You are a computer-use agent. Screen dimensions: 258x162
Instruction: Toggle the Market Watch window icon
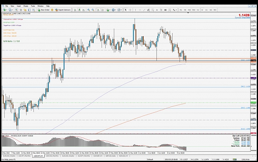17,10
